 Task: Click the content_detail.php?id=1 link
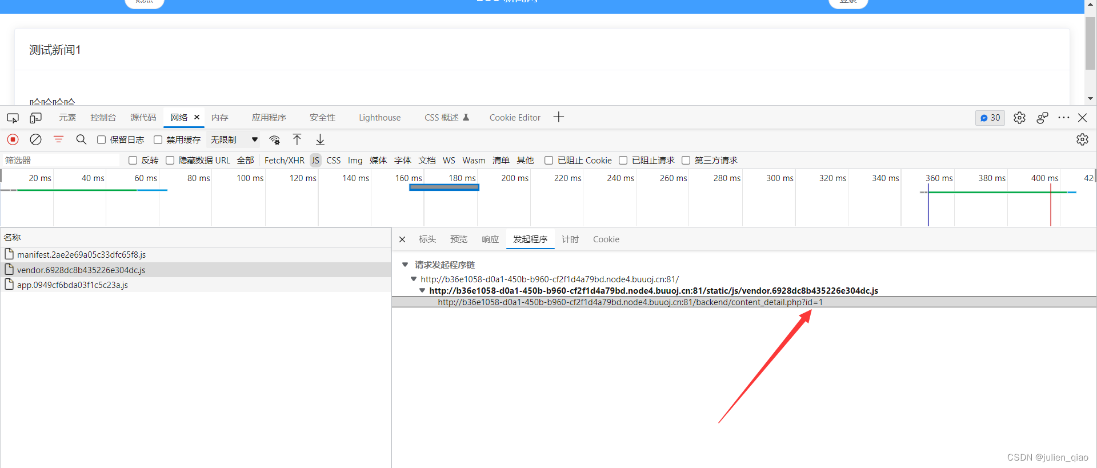click(x=630, y=302)
